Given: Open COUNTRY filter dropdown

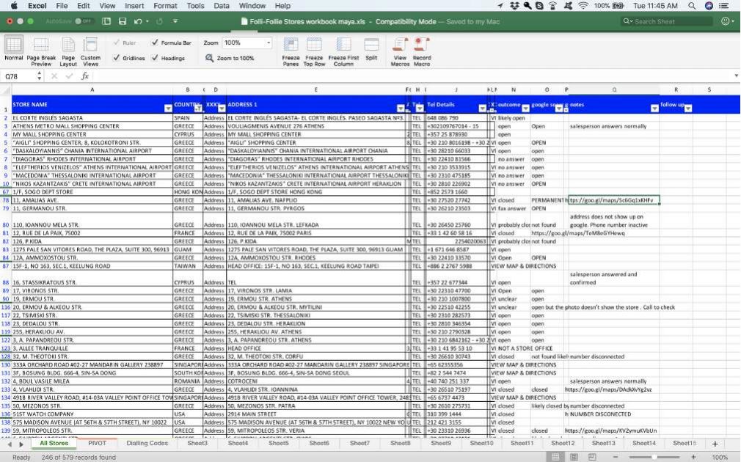Looking at the screenshot, I should coord(198,109).
